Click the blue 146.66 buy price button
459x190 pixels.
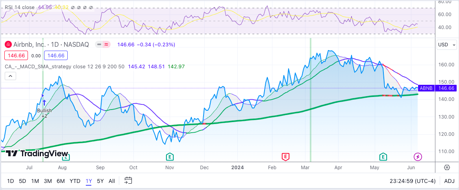click(56, 55)
